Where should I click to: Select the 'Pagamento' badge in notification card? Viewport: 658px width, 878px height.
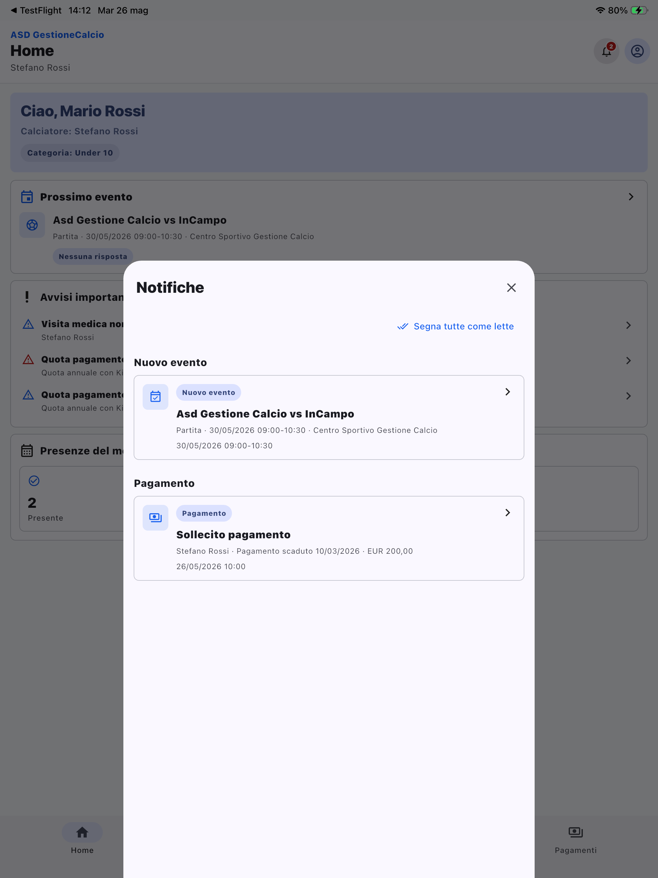(204, 513)
